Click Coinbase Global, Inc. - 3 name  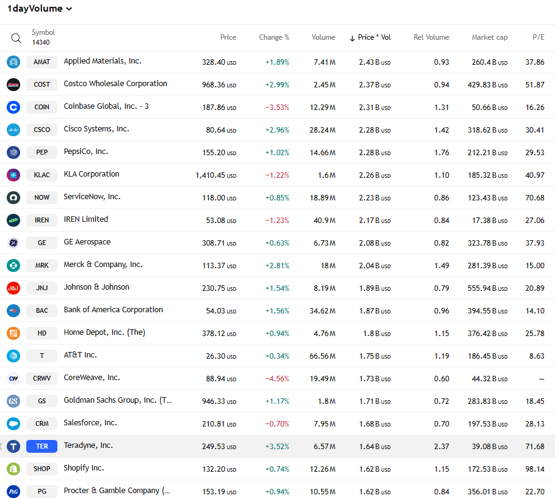pyautogui.click(x=106, y=106)
